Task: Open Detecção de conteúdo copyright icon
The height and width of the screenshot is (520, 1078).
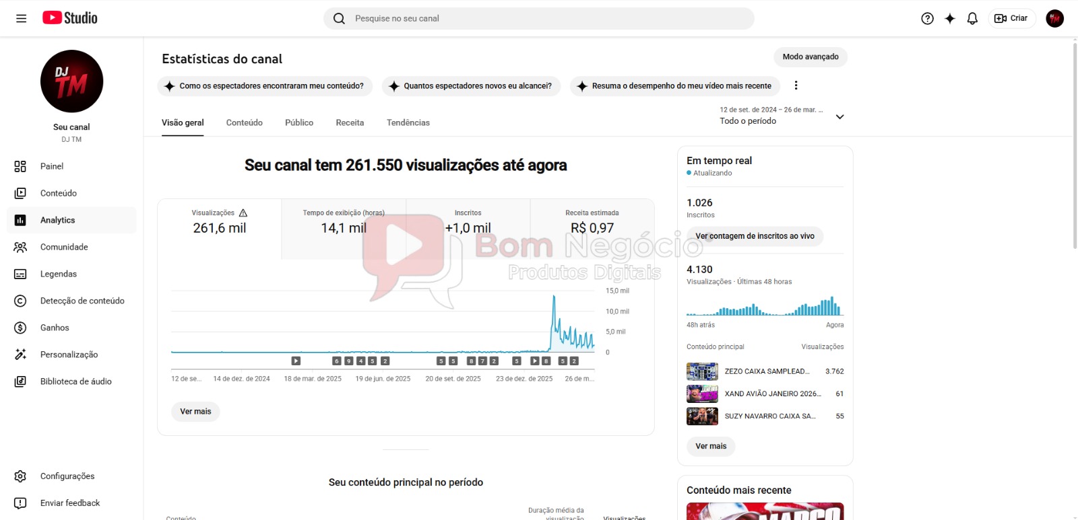Action: [x=20, y=301]
